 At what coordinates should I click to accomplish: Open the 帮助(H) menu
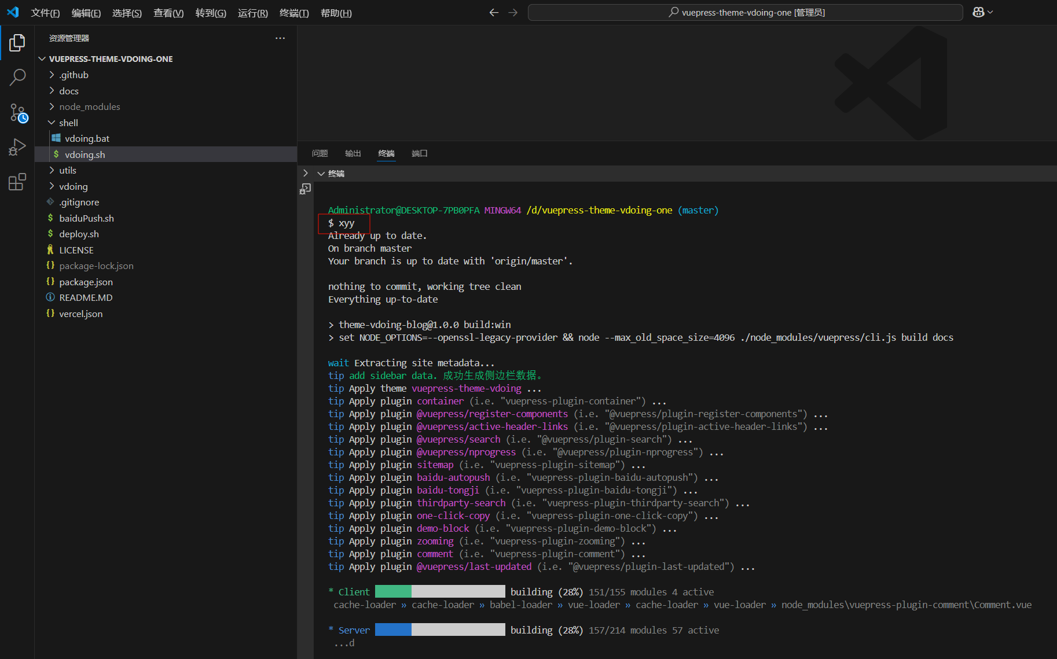coord(336,13)
